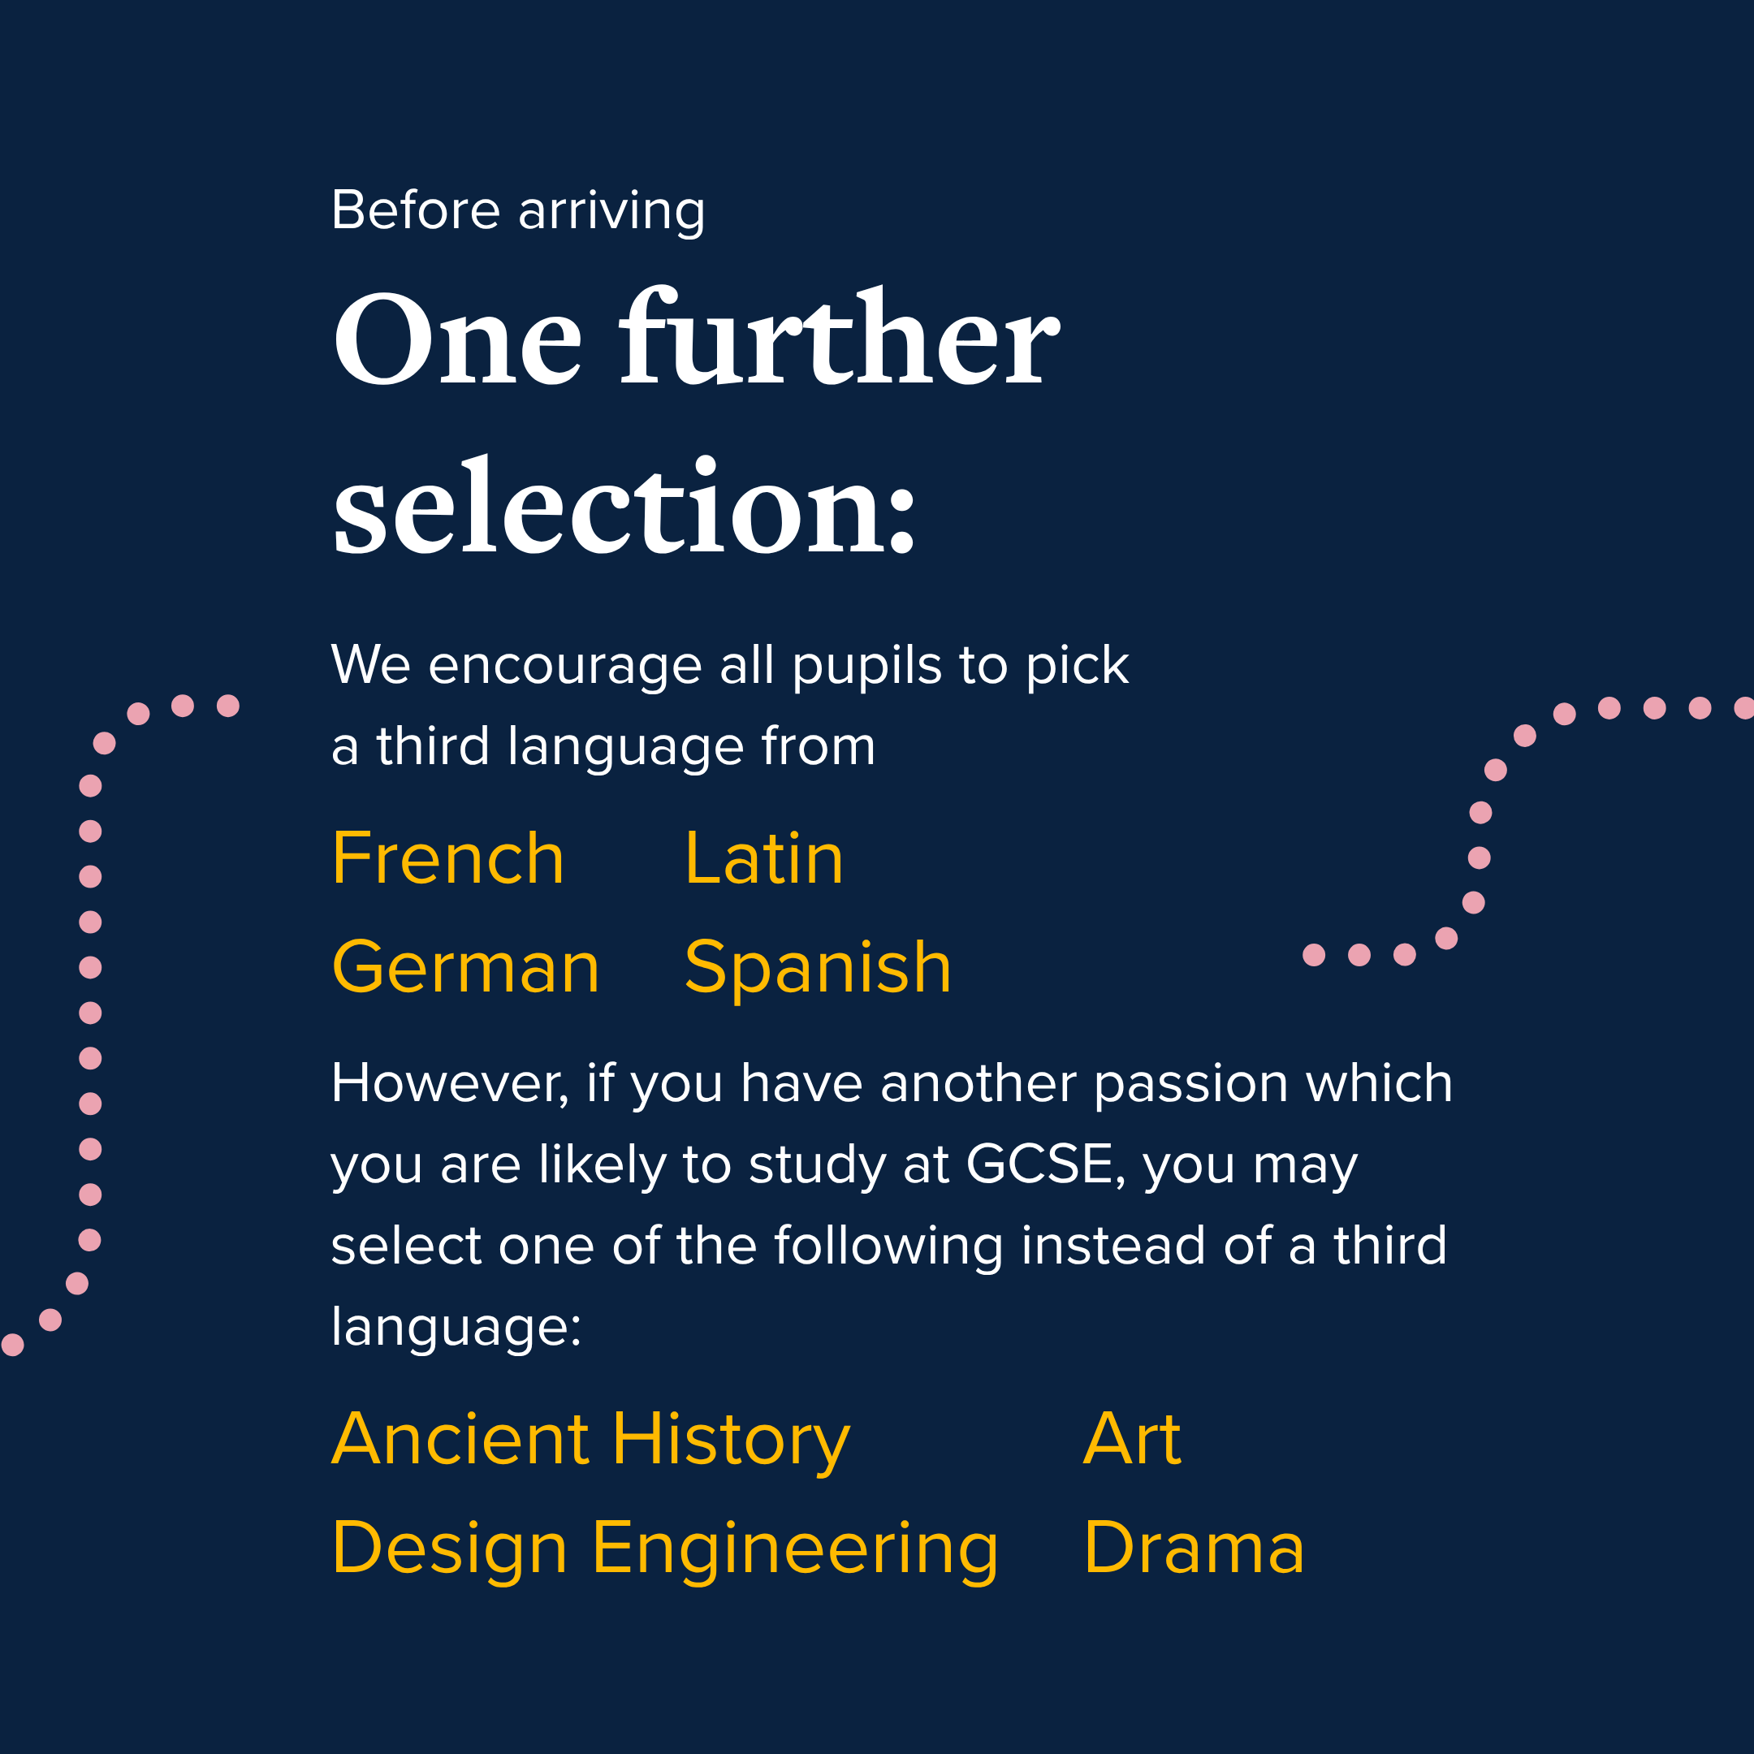Viewport: 1754px width, 1754px height.
Task: Choose the German language option
Action: [466, 967]
